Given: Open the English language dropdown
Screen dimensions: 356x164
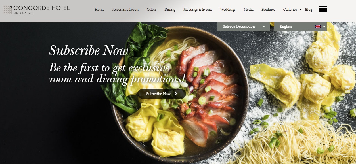Looking at the screenshot, I should pos(300,27).
